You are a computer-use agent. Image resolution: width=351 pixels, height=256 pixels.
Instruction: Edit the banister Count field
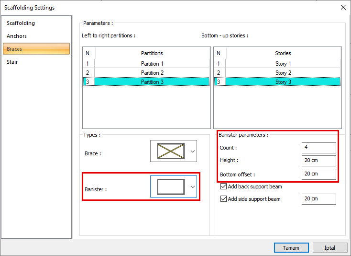click(319, 148)
